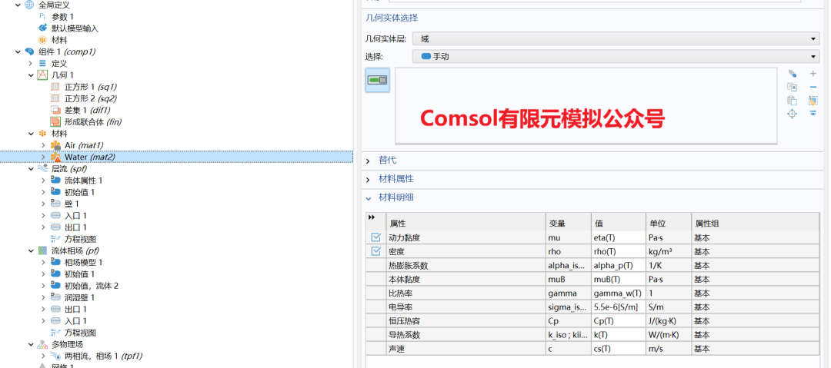831x368 pixels.
Task: Click the 壁 1 boundary icon
Action: 55,204
